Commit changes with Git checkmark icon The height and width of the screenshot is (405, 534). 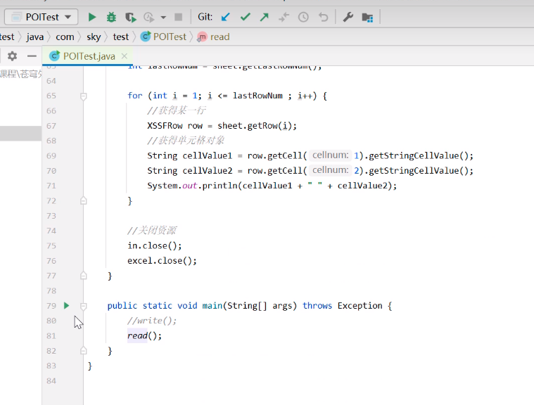(x=246, y=17)
